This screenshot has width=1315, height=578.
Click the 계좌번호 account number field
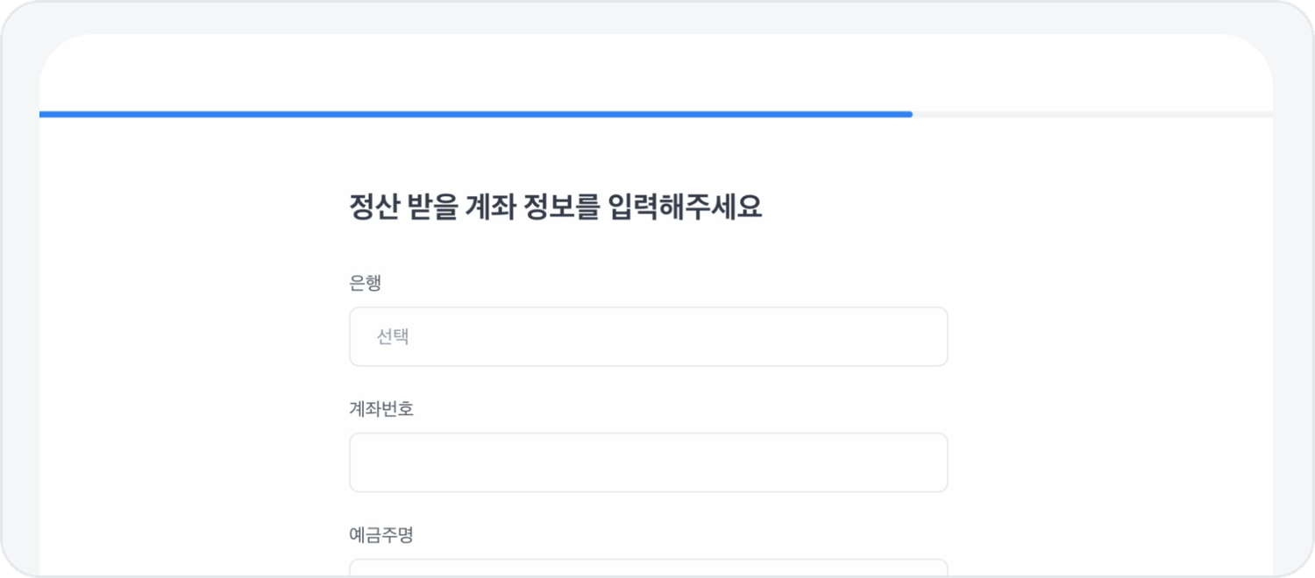click(x=648, y=462)
